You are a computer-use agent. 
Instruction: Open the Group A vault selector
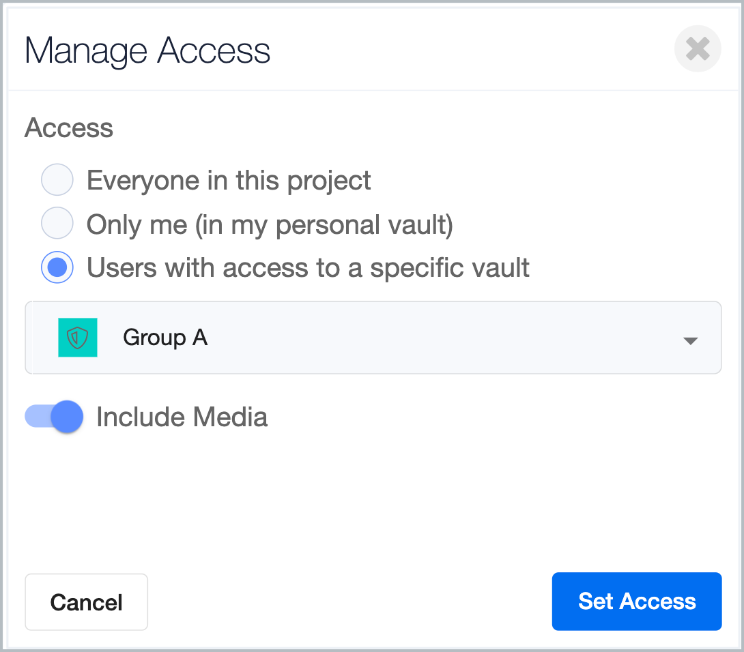pyautogui.click(x=373, y=338)
